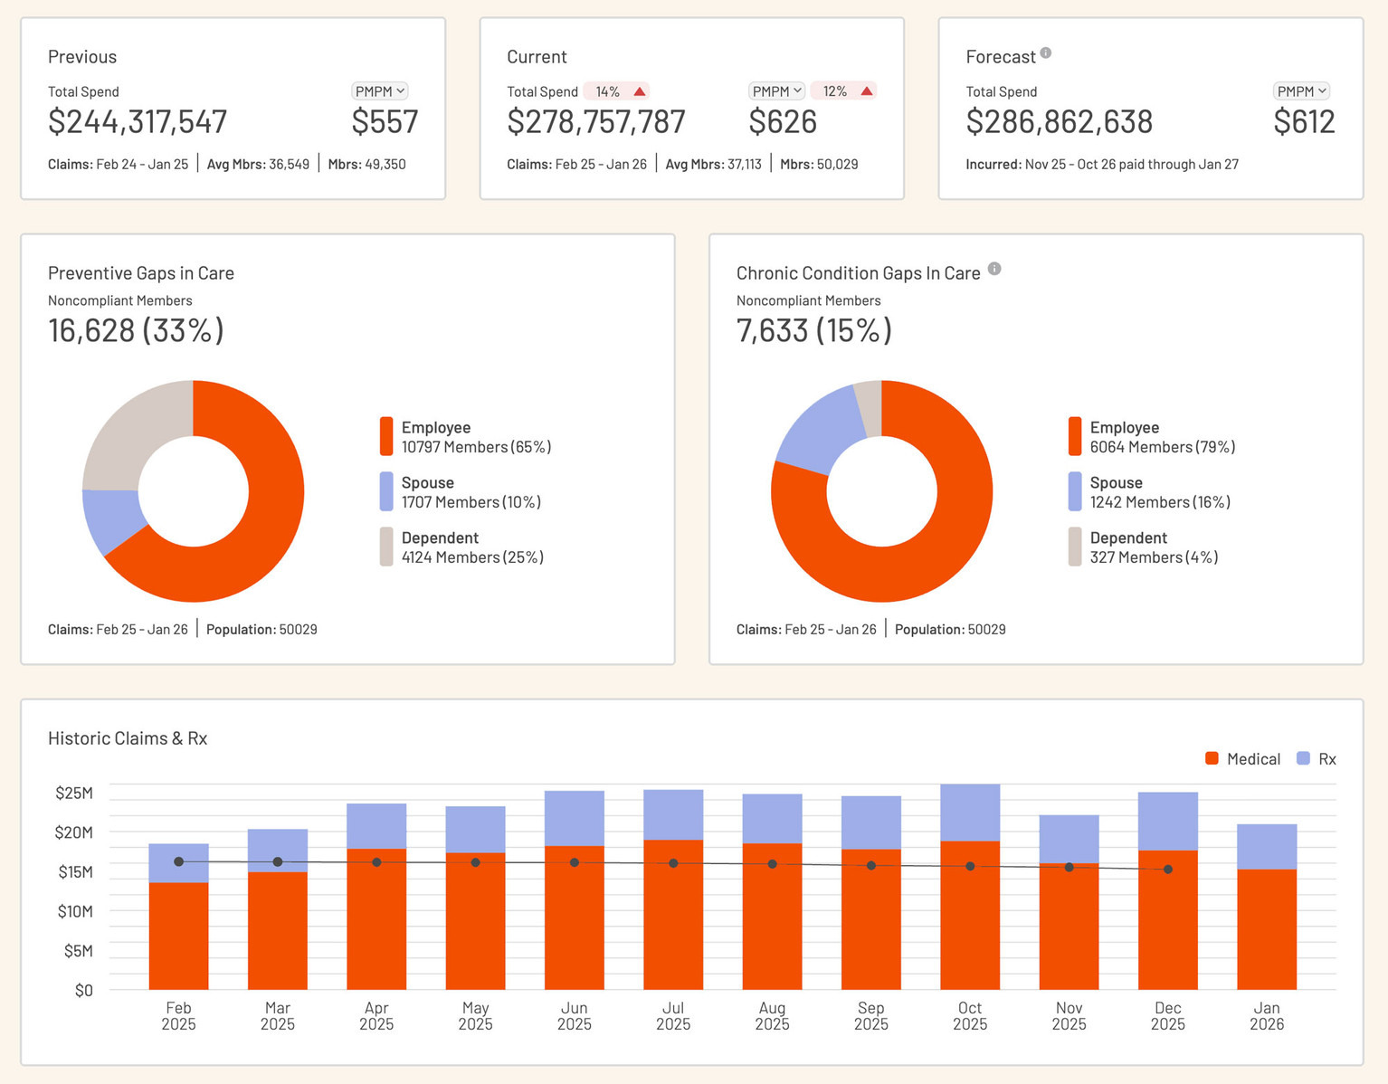Click the 10797 Members (65%) text

click(476, 447)
